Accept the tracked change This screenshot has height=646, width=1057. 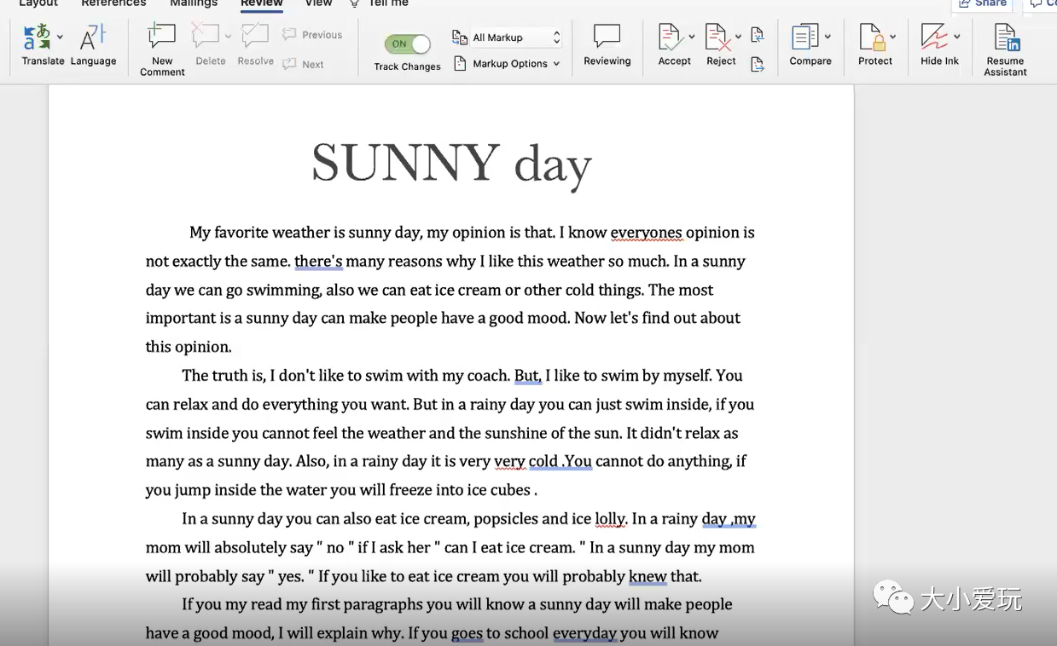(671, 38)
